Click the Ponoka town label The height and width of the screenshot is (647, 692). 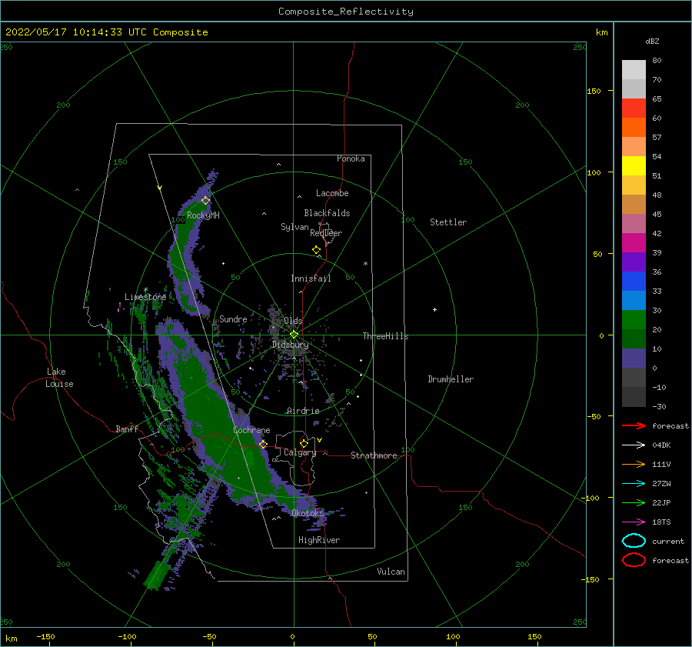tap(351, 158)
